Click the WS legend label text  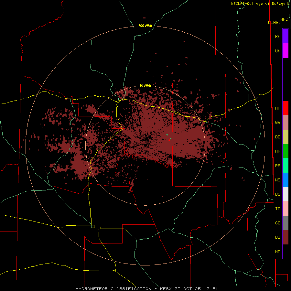[x=277, y=180]
